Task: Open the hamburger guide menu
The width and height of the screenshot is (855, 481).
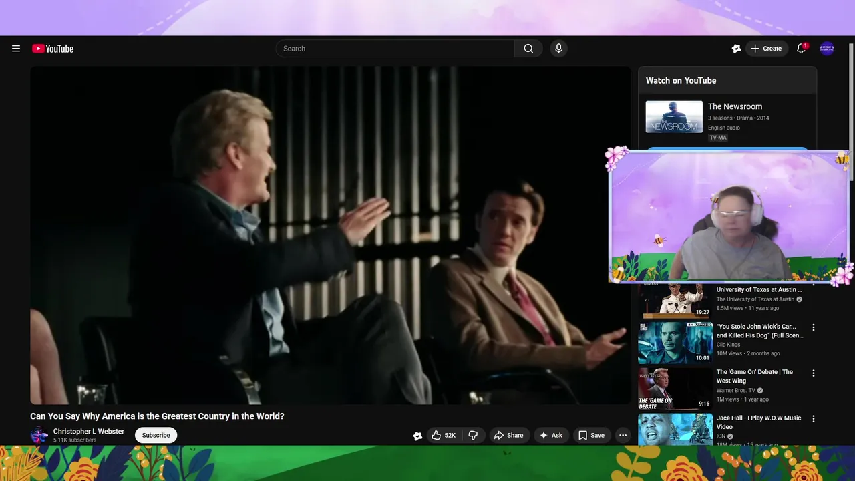Action: coord(16,49)
